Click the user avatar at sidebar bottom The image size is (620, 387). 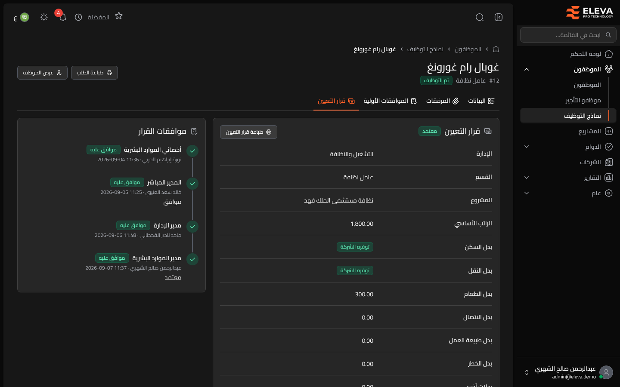(606, 372)
